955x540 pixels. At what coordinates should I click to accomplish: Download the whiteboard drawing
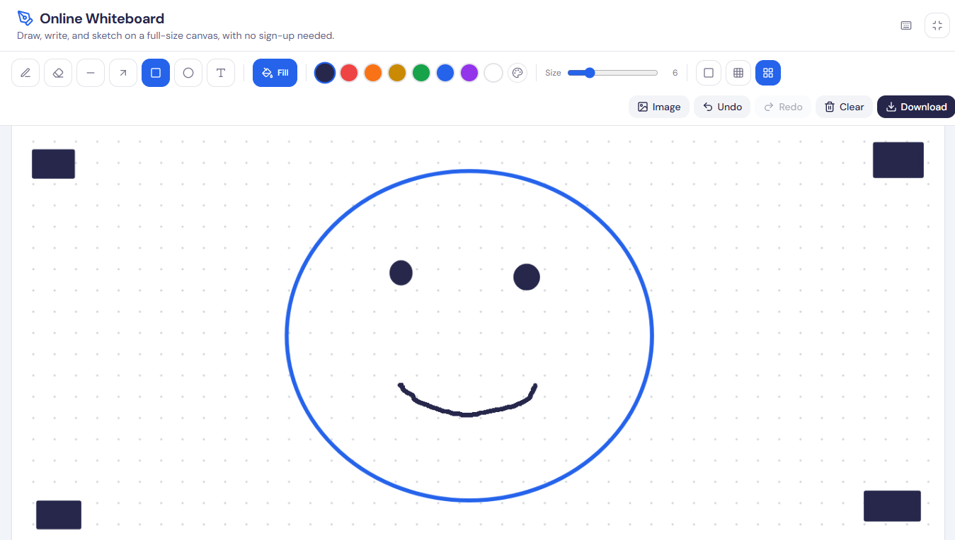pyautogui.click(x=916, y=107)
